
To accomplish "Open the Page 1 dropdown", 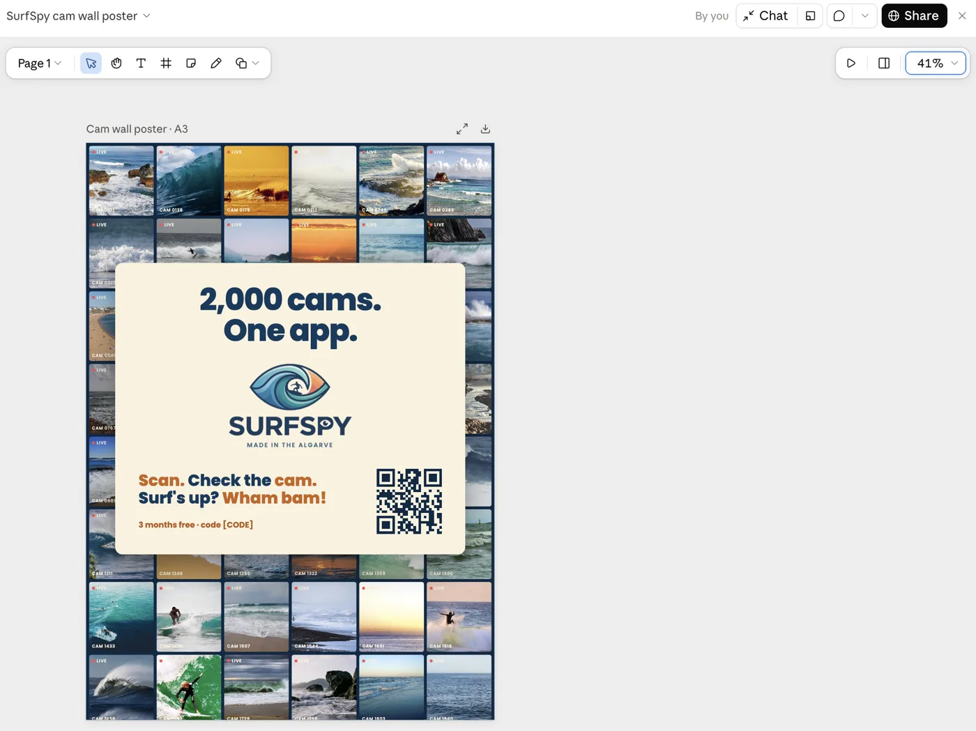I will pos(40,63).
